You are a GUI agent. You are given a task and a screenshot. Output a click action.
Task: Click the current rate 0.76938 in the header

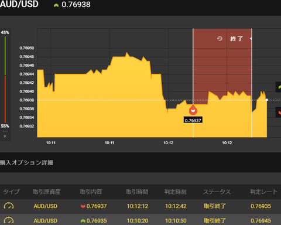(76, 5)
